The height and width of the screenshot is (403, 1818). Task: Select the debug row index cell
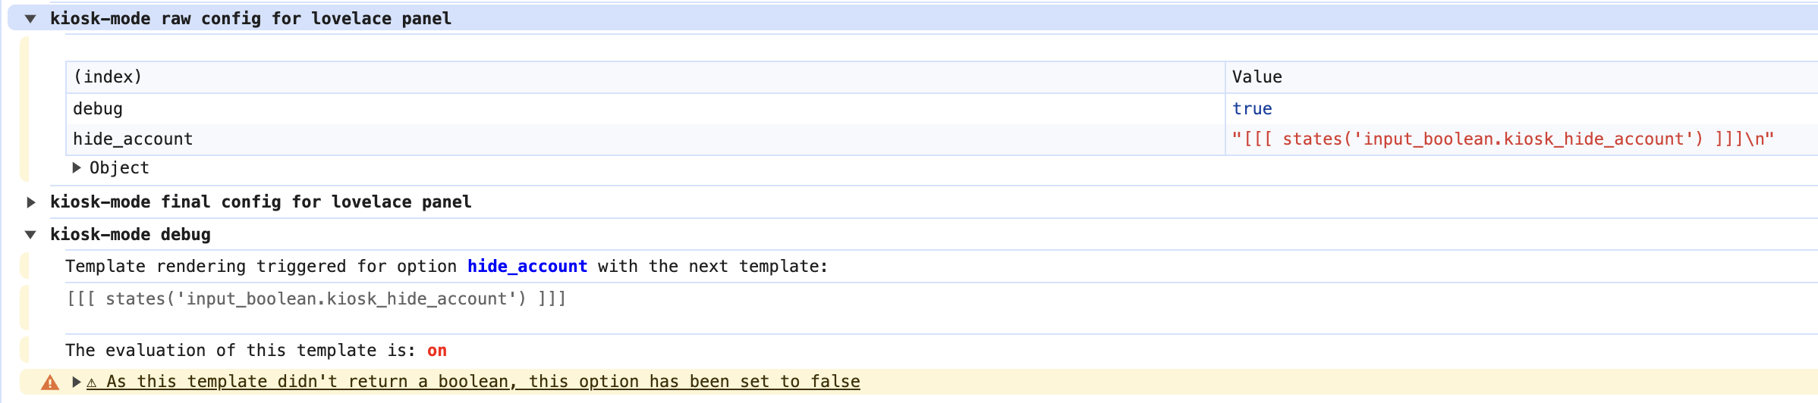pos(98,109)
